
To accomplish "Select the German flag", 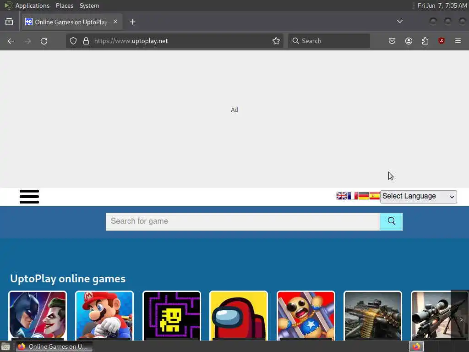I will pos(363,196).
